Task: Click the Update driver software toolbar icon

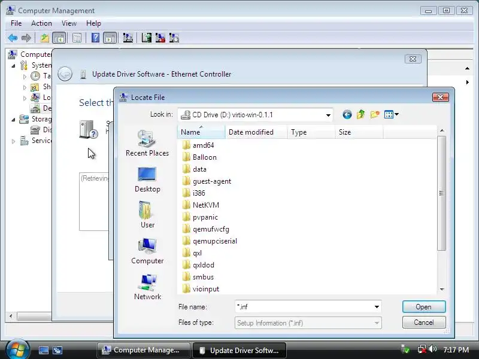Action: 146,38
